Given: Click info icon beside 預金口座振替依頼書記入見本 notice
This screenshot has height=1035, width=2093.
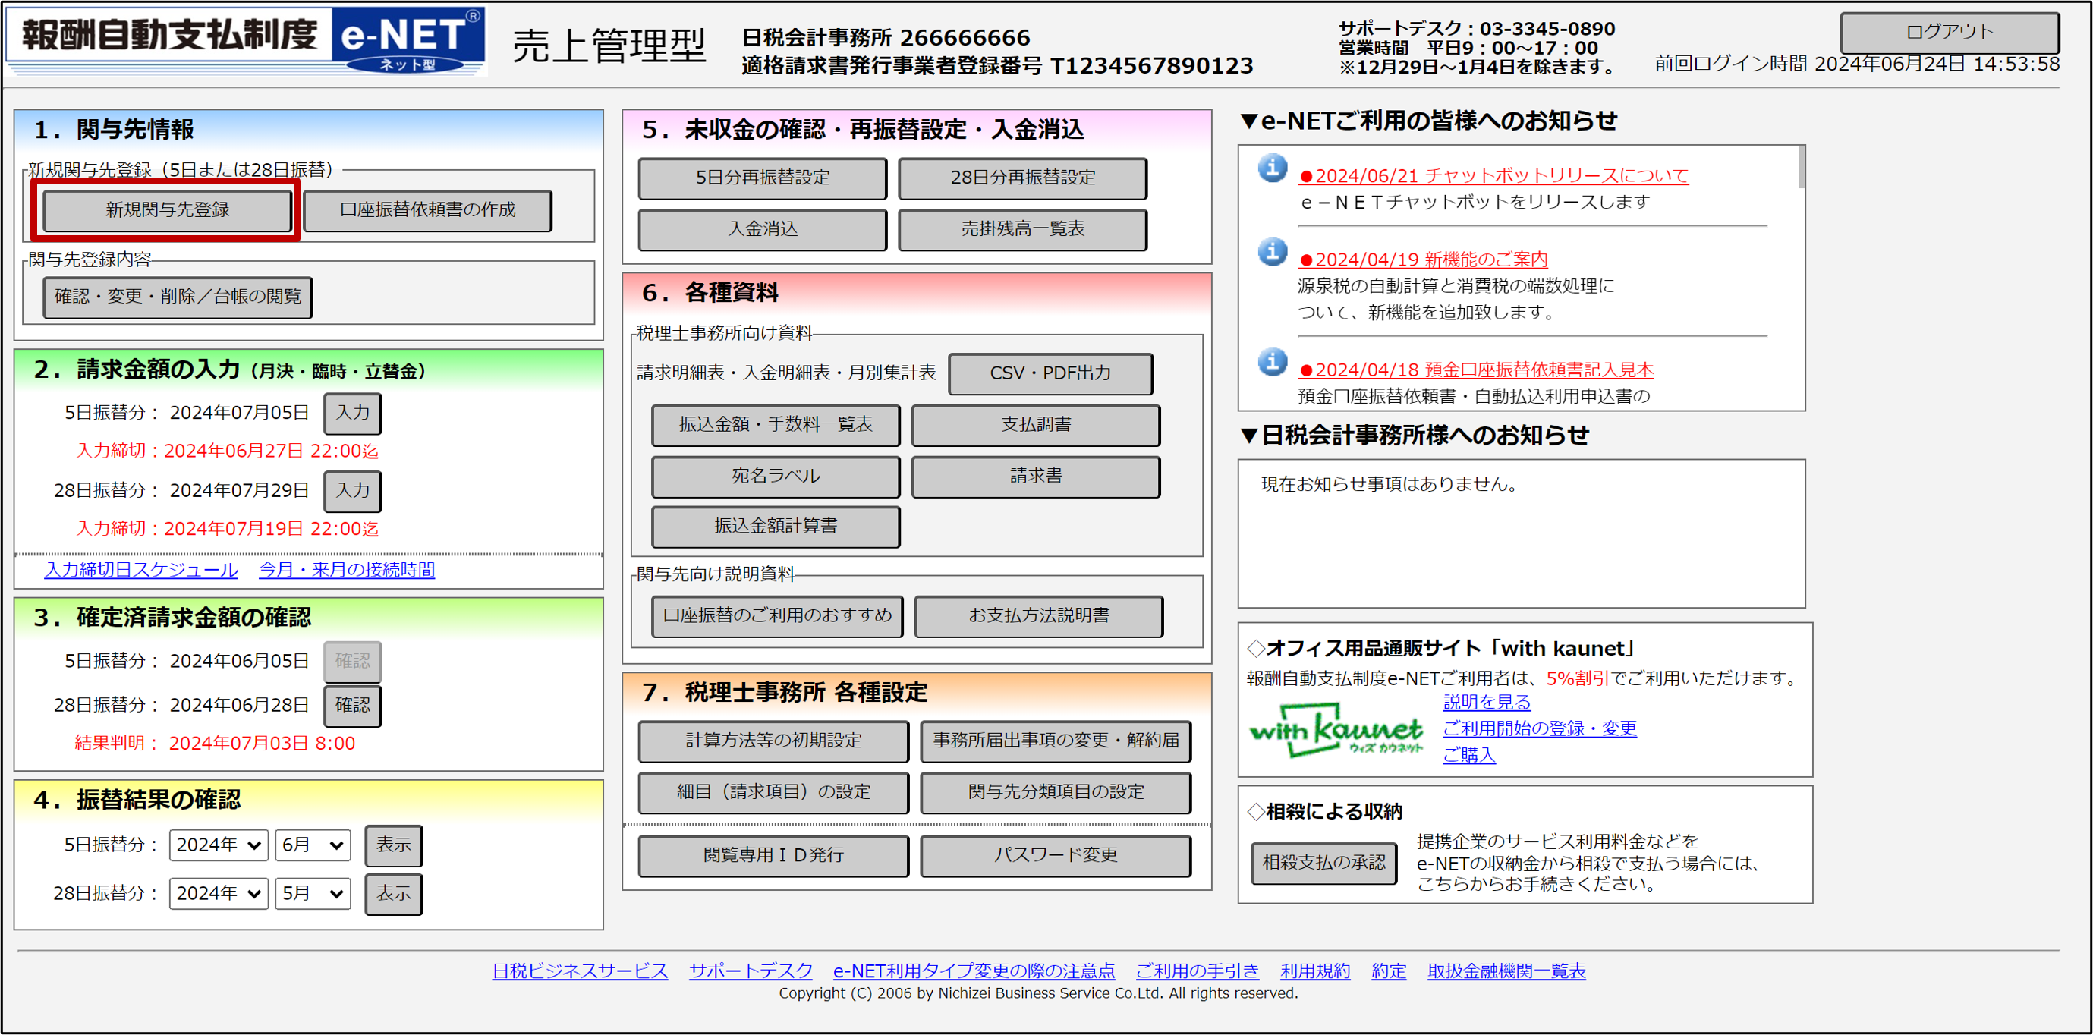Looking at the screenshot, I should (x=1273, y=361).
